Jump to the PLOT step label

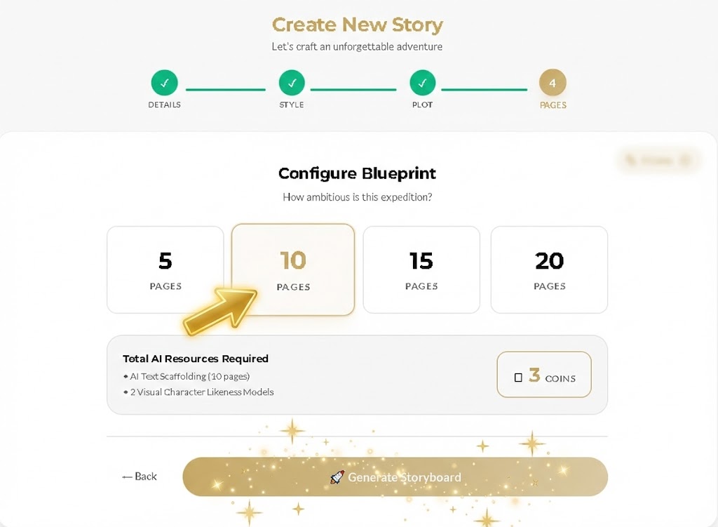[x=422, y=105]
